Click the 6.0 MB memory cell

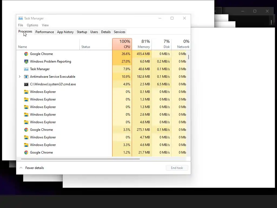pyautogui.click(x=142, y=61)
